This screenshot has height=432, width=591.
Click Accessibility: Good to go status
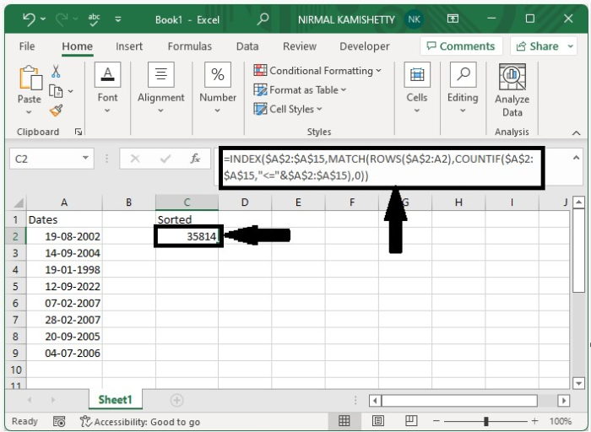pos(140,422)
